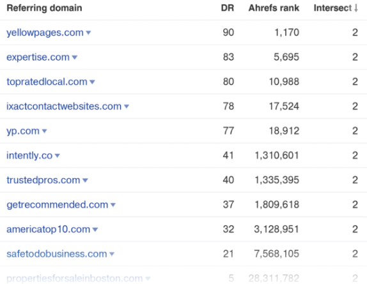367x284 pixels.
Task: Sort by the Ahrefs rank column header
Action: [x=274, y=8]
